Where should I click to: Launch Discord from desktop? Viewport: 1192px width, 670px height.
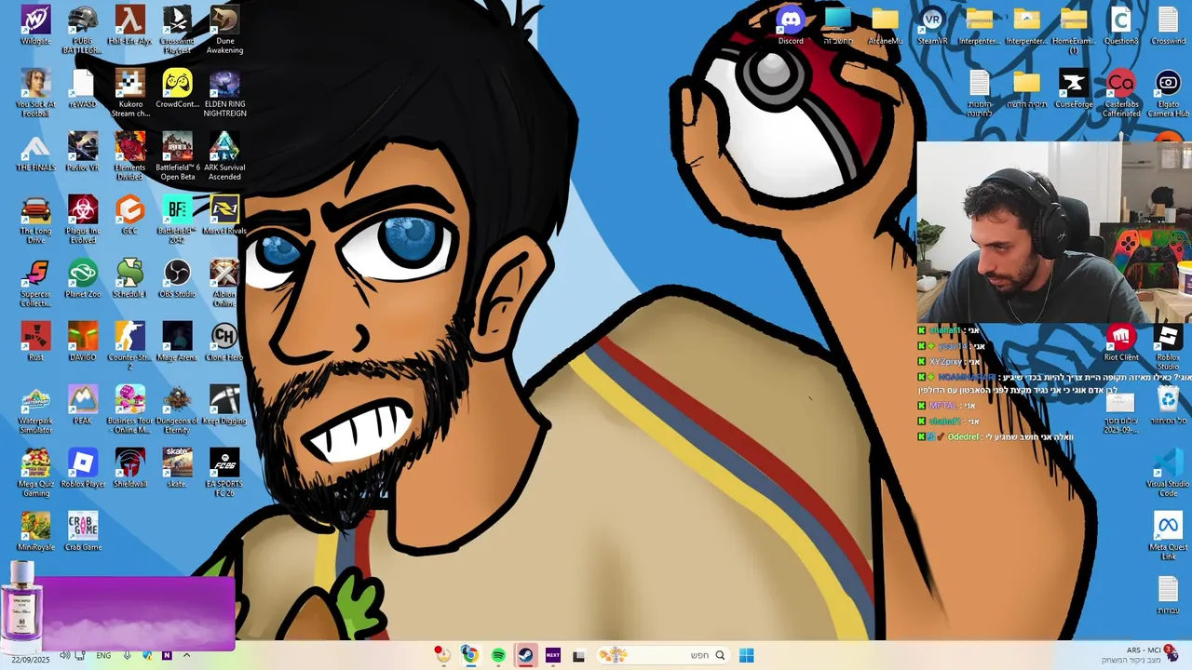(x=791, y=25)
